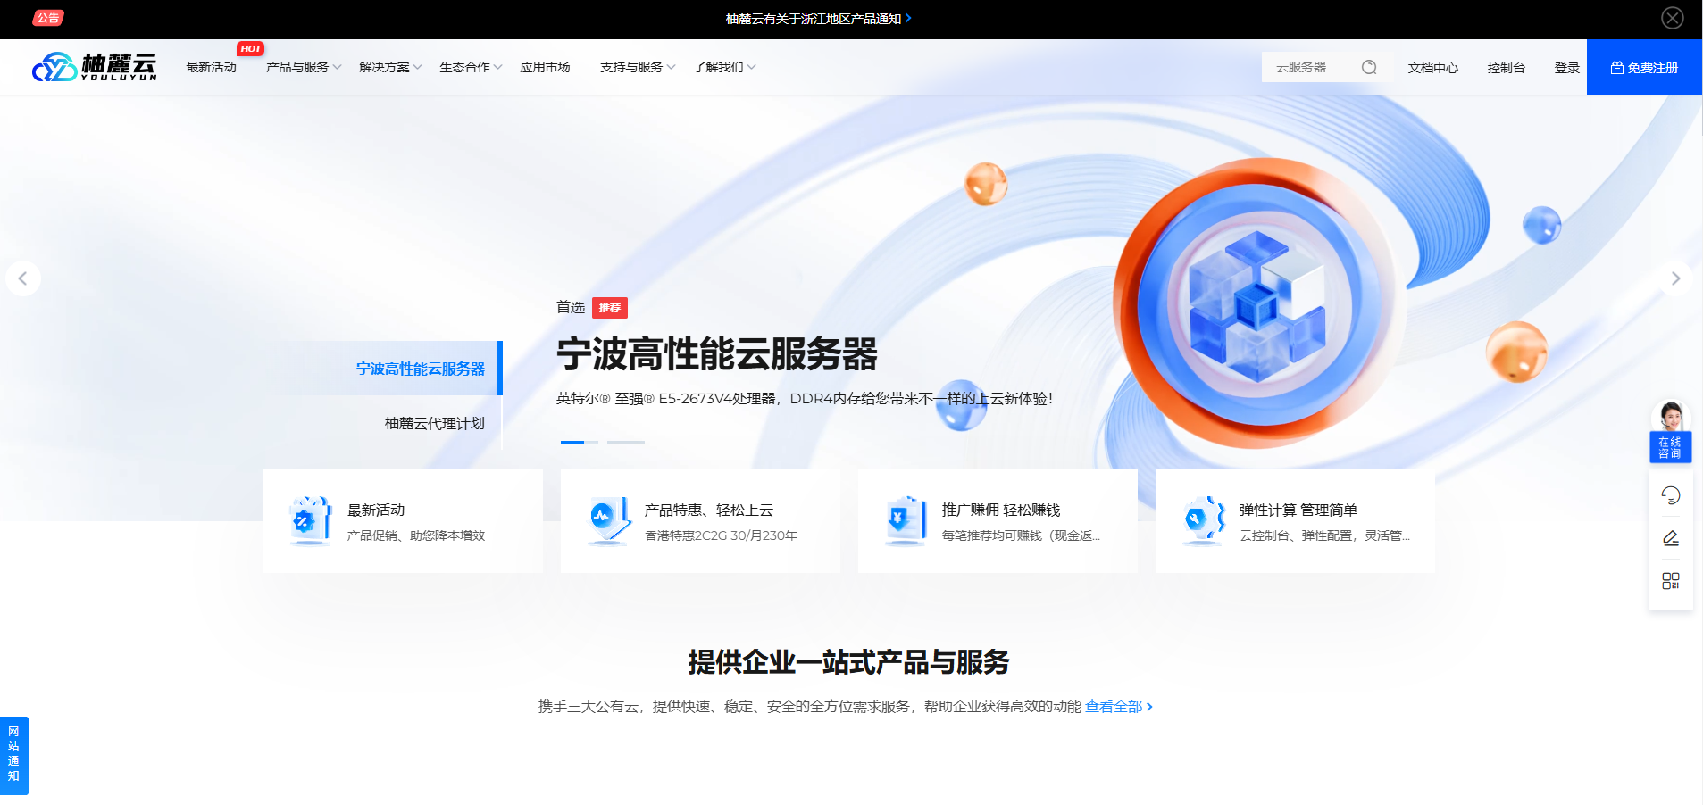Open 文档中心
The width and height of the screenshot is (1703, 805).
point(1432,68)
